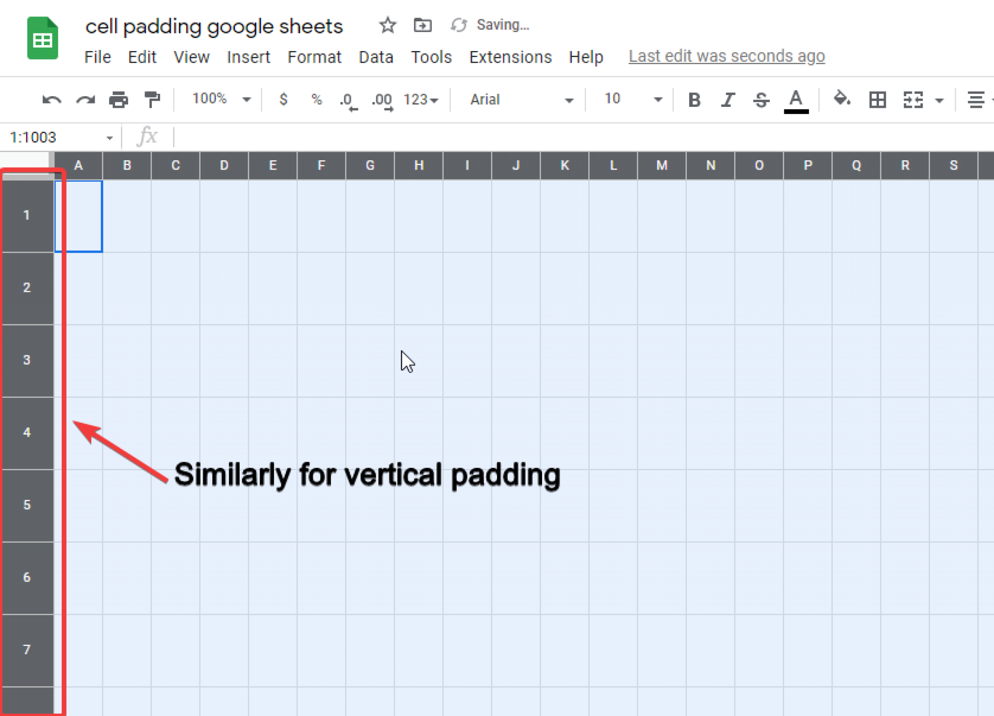The width and height of the screenshot is (994, 716).
Task: Select column B header
Action: tap(127, 165)
